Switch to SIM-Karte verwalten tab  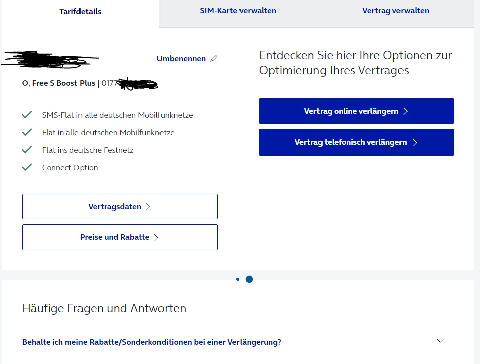[238, 11]
